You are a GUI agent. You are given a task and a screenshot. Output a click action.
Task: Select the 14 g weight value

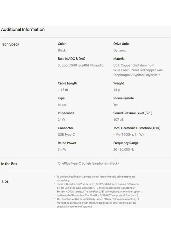coord(116,90)
